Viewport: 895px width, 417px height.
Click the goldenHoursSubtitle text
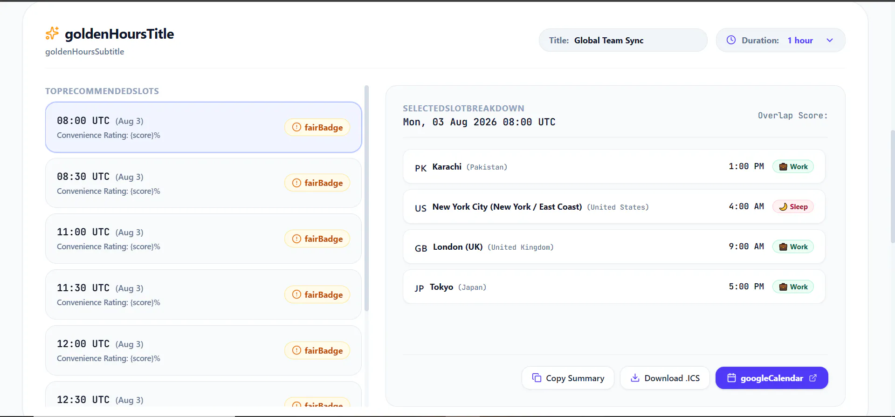tap(84, 52)
